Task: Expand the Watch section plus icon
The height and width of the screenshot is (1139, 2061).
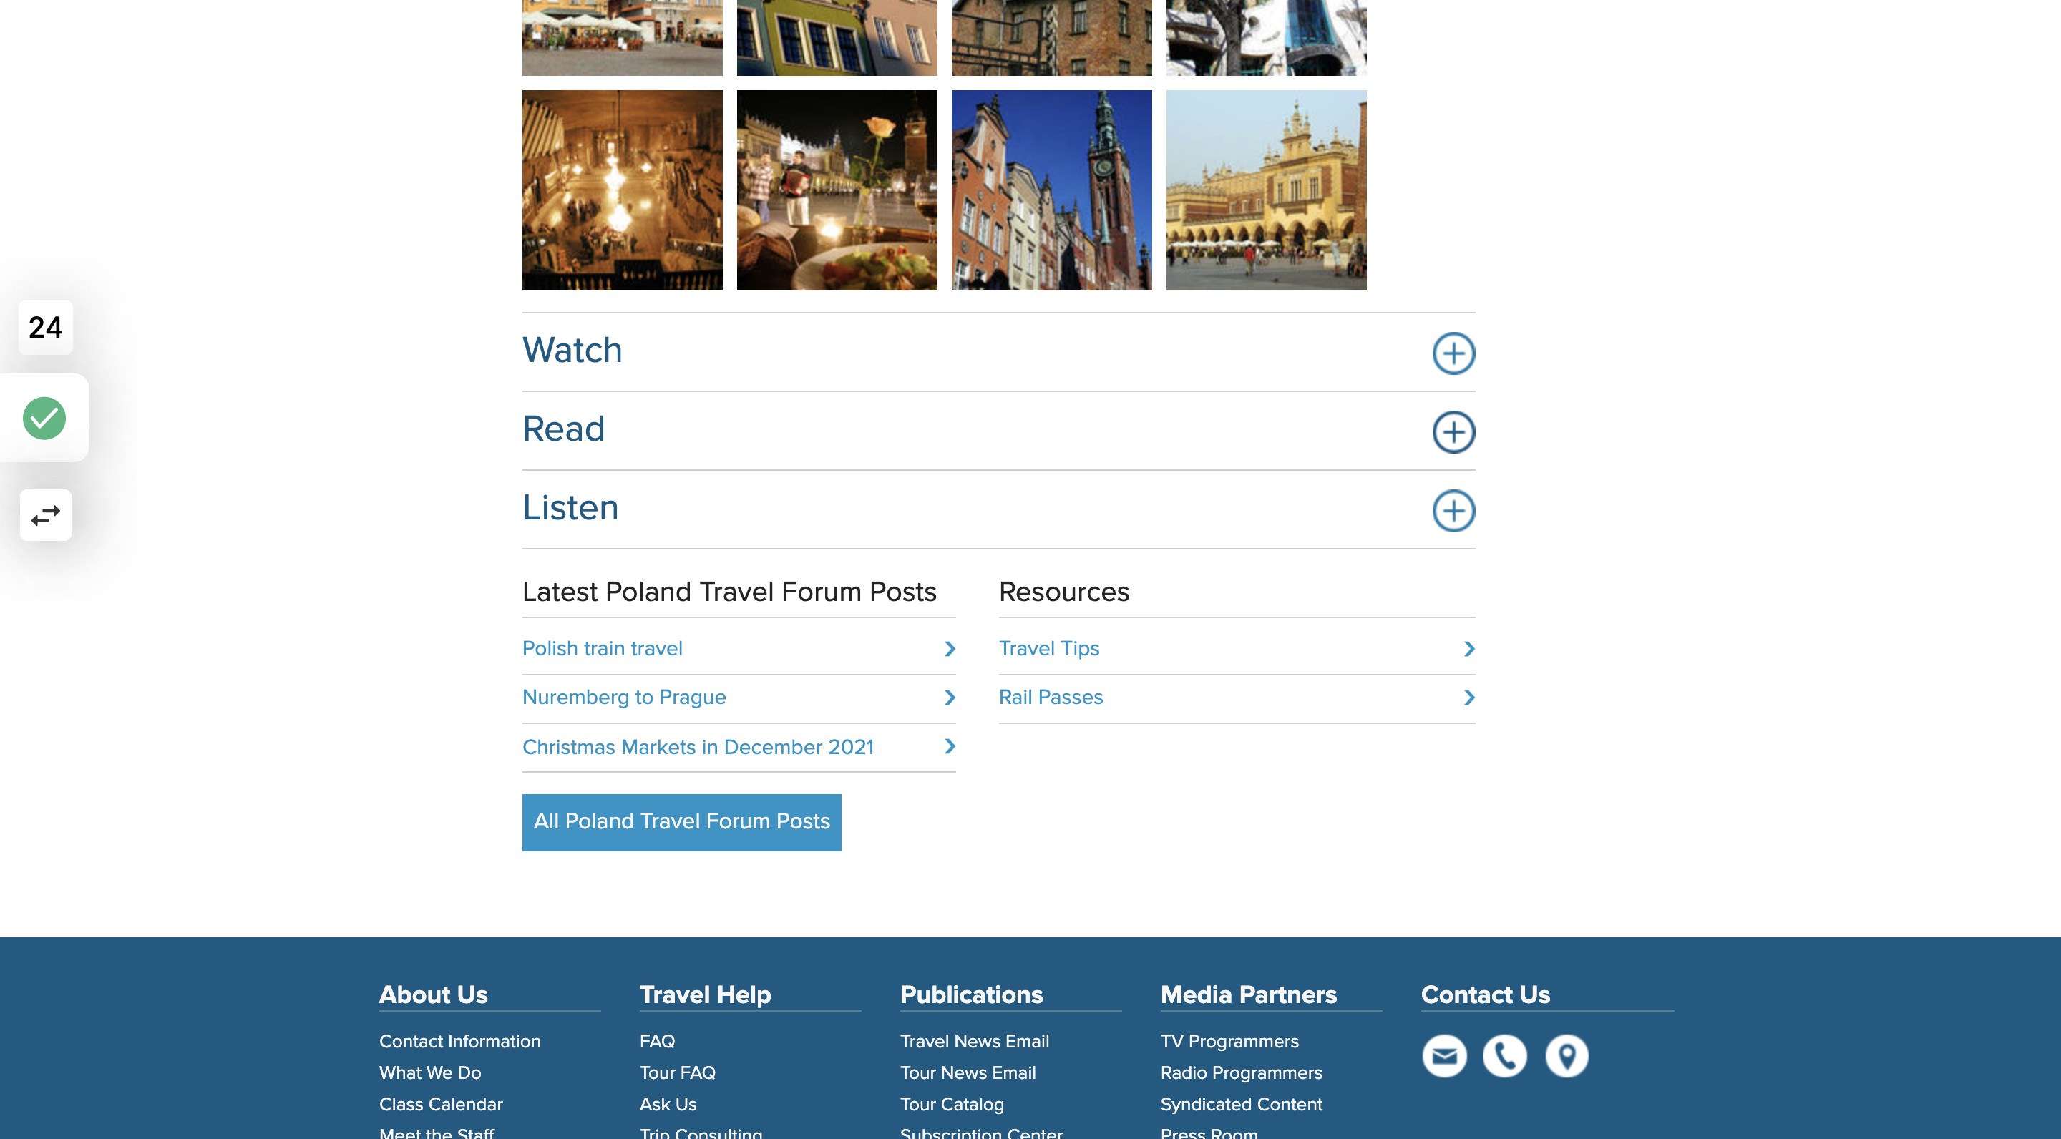Action: tap(1453, 353)
